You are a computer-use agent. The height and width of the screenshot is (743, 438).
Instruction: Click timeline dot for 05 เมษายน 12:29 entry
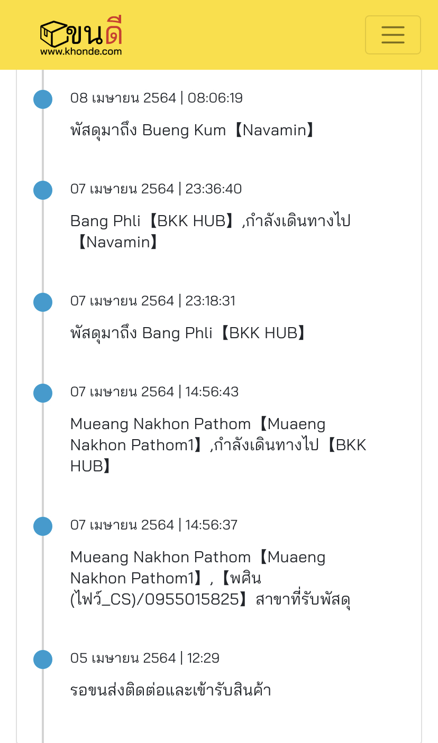point(43,660)
